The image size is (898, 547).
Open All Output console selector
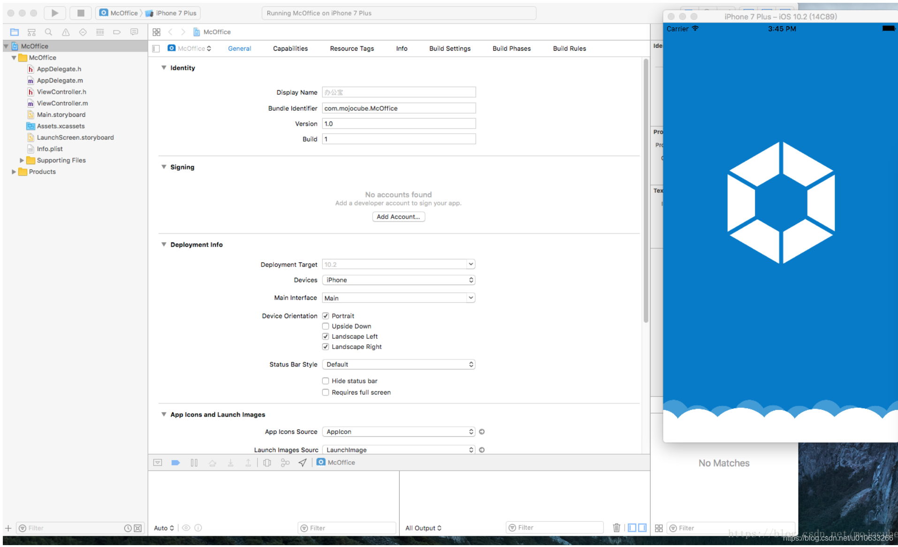[423, 528]
